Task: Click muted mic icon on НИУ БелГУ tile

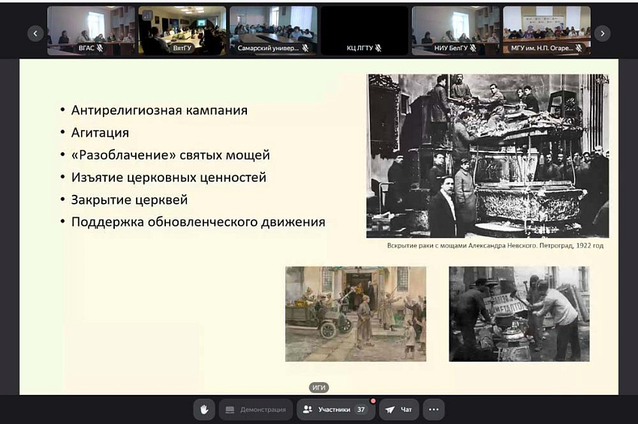Action: [x=473, y=49]
